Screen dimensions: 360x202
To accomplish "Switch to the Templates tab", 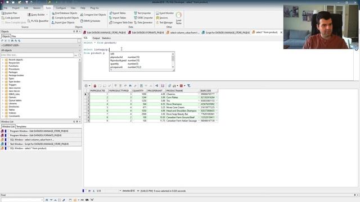I will pos(21,127).
